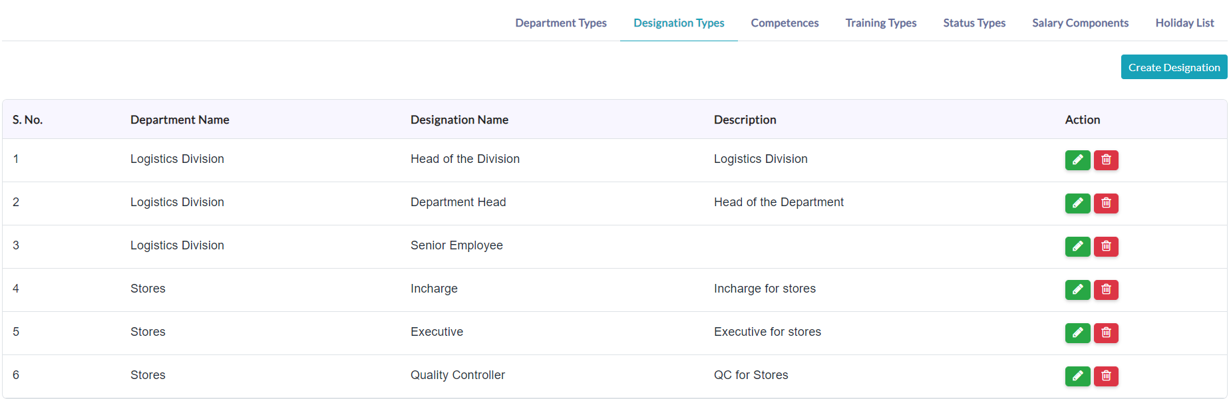Edit the Executive designation
This screenshot has height=399, width=1231.
pyautogui.click(x=1077, y=333)
